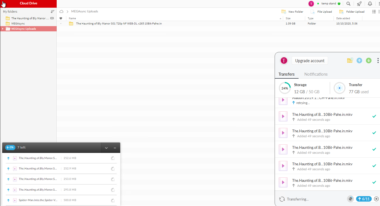Viewport: 380px width, 206px height.
Task: Click the 1.09 GB size cell
Action: [x=290, y=24]
